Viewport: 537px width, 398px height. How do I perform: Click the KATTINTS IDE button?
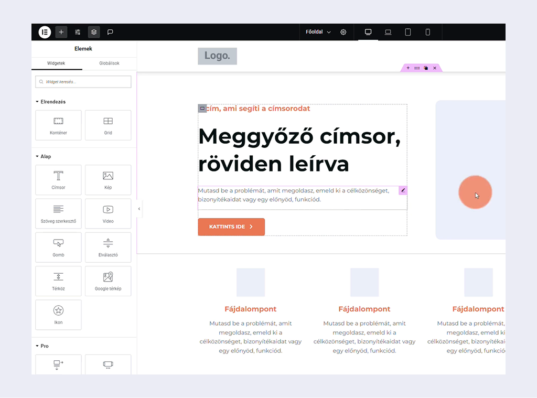231,227
